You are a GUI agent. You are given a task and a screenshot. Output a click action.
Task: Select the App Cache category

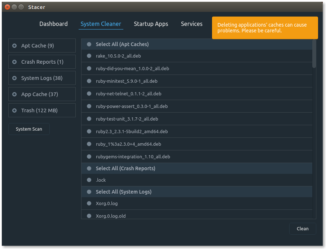tap(14, 94)
